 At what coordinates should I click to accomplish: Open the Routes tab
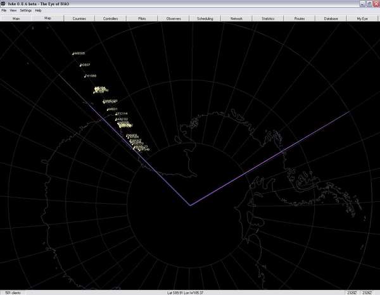pyautogui.click(x=300, y=19)
